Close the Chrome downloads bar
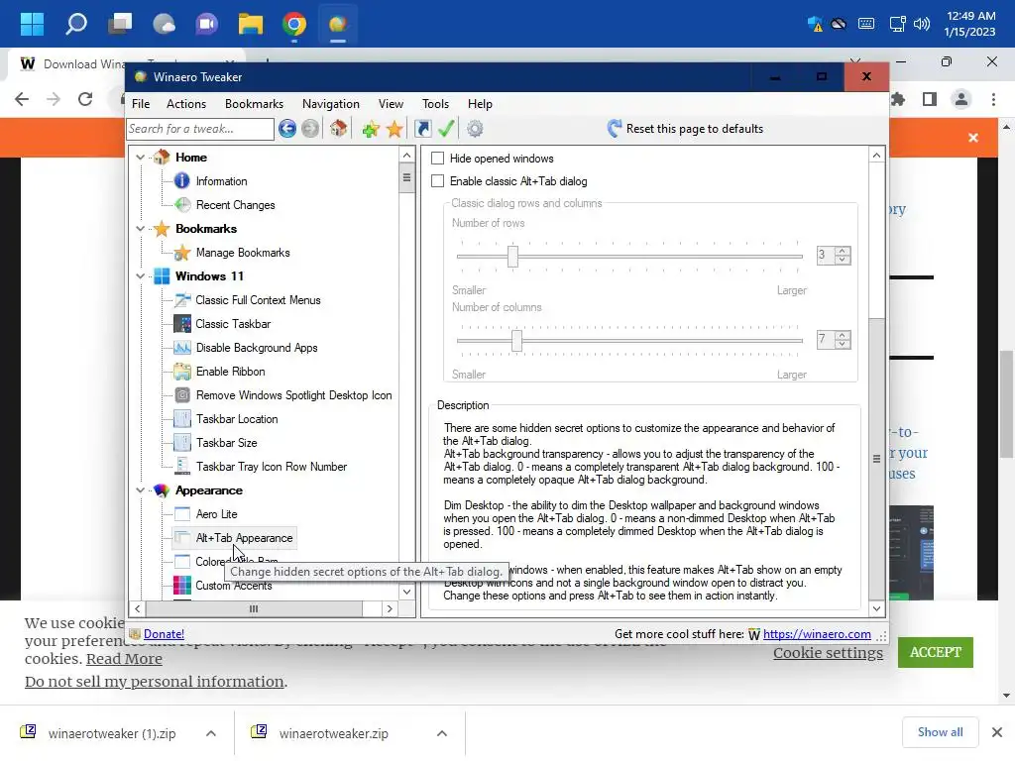Viewport: 1015px width, 761px height. coord(997,732)
